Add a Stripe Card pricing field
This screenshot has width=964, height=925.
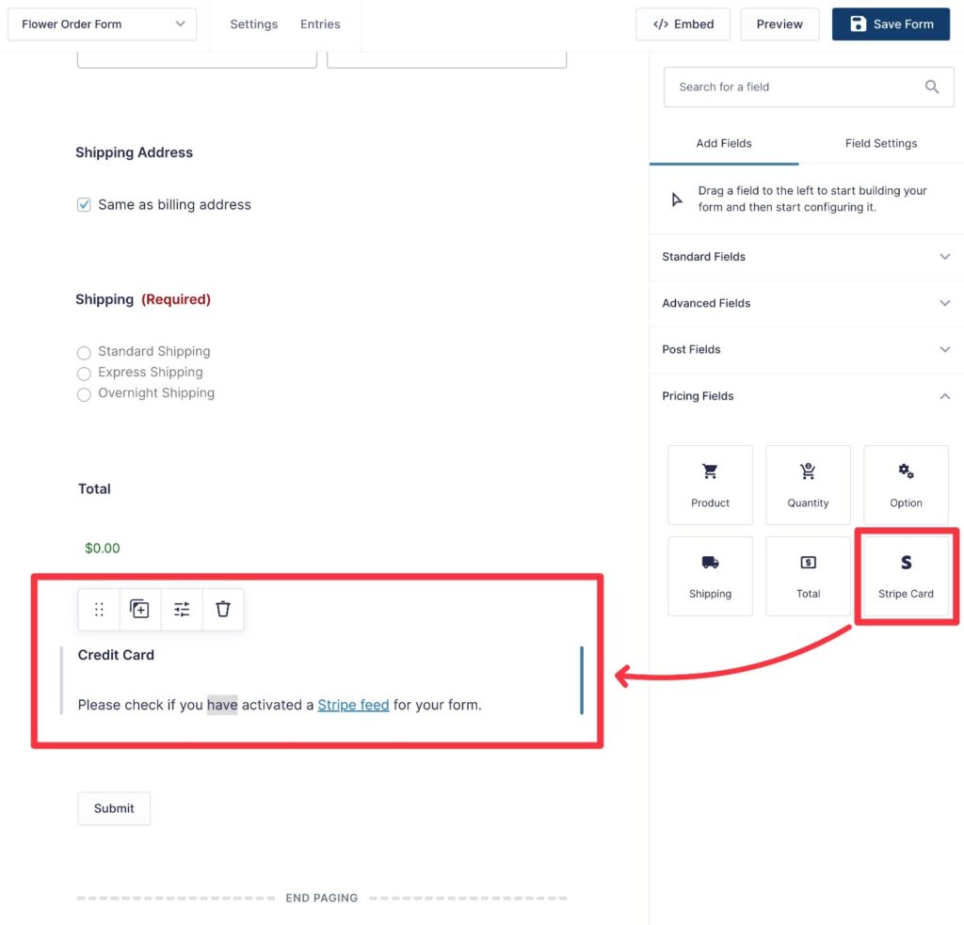tap(905, 576)
